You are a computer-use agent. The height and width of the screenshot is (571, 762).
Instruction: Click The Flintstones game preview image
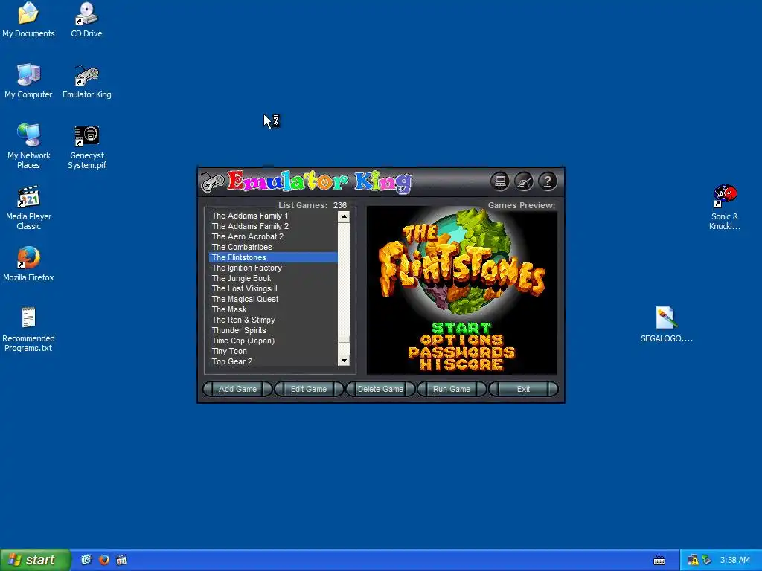[461, 290]
